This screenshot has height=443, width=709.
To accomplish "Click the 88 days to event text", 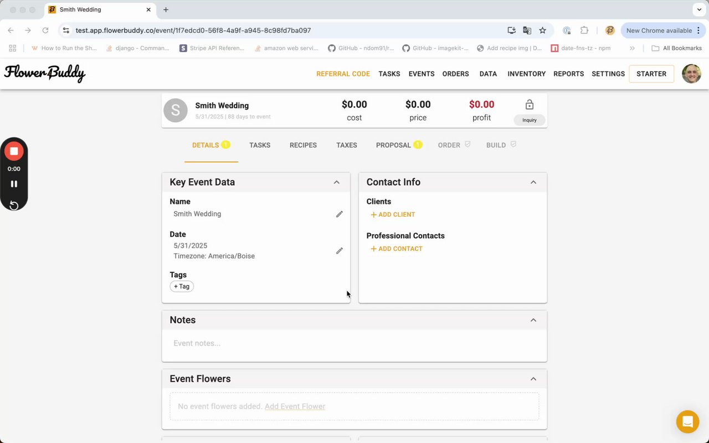I will [x=249, y=117].
